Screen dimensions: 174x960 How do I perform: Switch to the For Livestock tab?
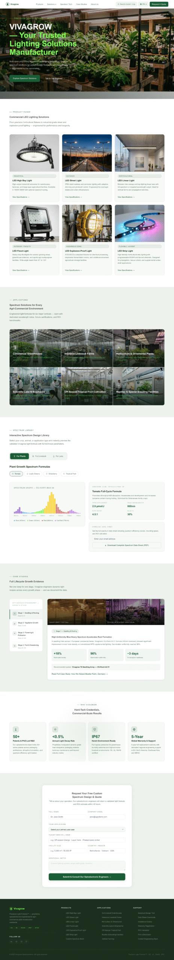(x=39, y=456)
